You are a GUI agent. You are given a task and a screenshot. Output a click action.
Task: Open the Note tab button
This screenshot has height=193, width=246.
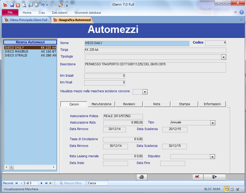click(x=157, y=104)
